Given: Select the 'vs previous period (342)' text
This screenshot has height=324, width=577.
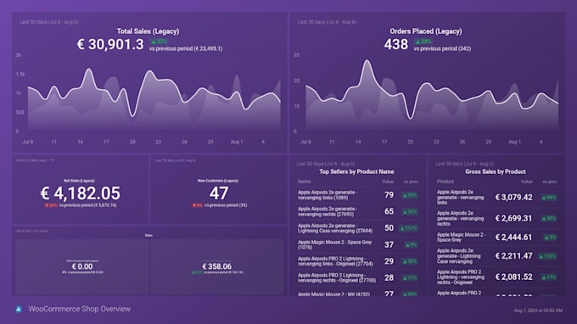Looking at the screenshot, I should click(x=442, y=48).
